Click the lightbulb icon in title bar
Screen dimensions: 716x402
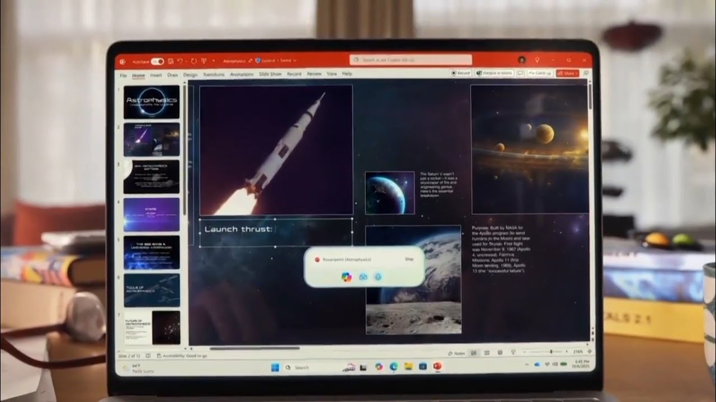537,60
